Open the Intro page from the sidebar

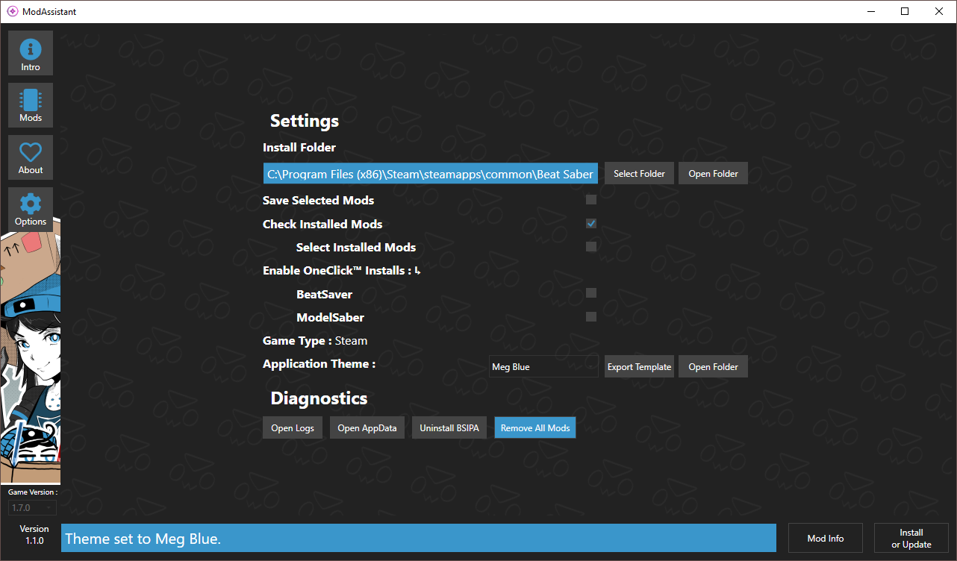pos(31,53)
